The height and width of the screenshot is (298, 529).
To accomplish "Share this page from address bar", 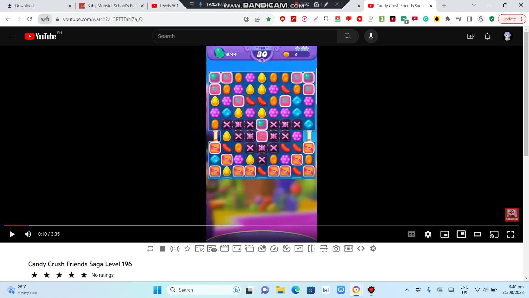I will (x=258, y=19).
